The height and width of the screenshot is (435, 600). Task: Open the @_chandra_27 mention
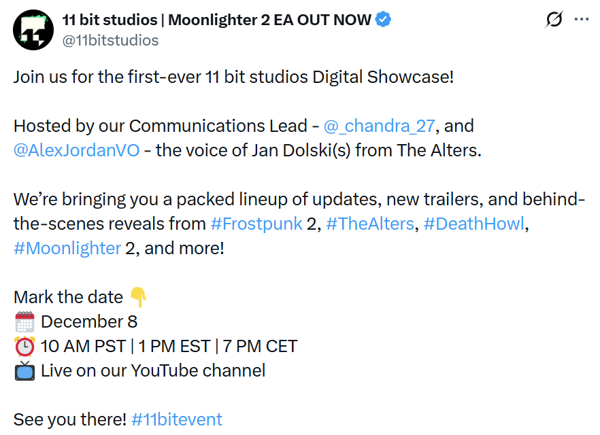click(x=379, y=126)
